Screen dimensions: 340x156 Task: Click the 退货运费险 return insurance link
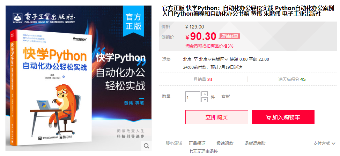(x=255, y=143)
